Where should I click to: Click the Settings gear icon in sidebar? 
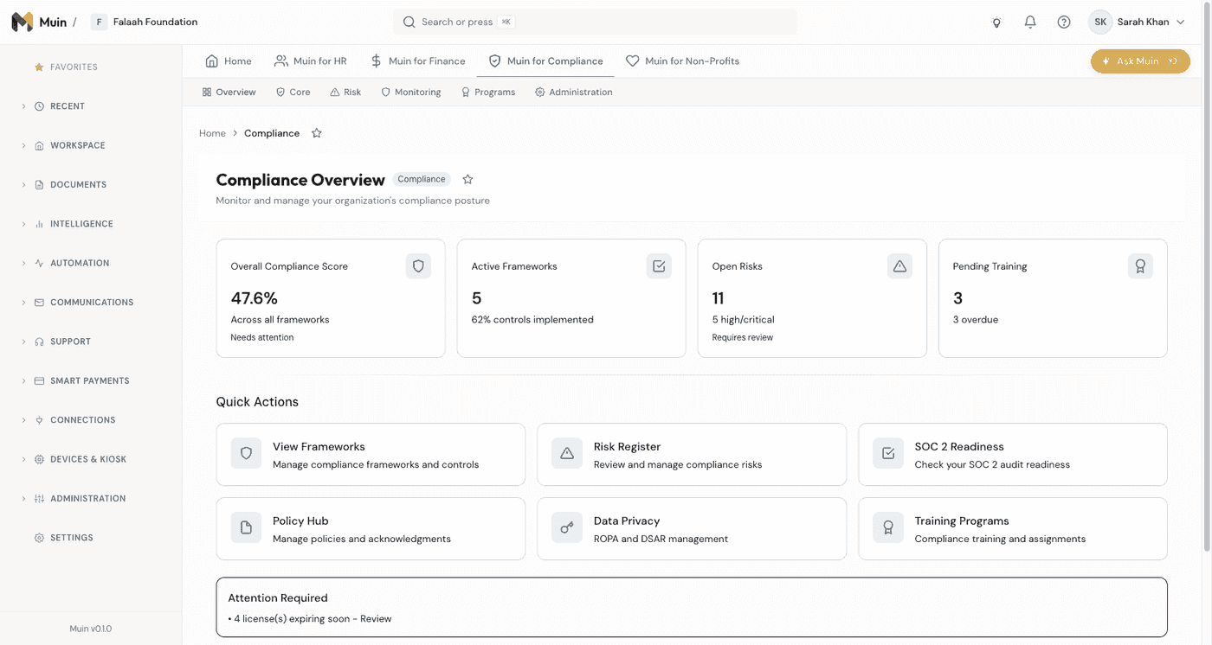(x=39, y=538)
